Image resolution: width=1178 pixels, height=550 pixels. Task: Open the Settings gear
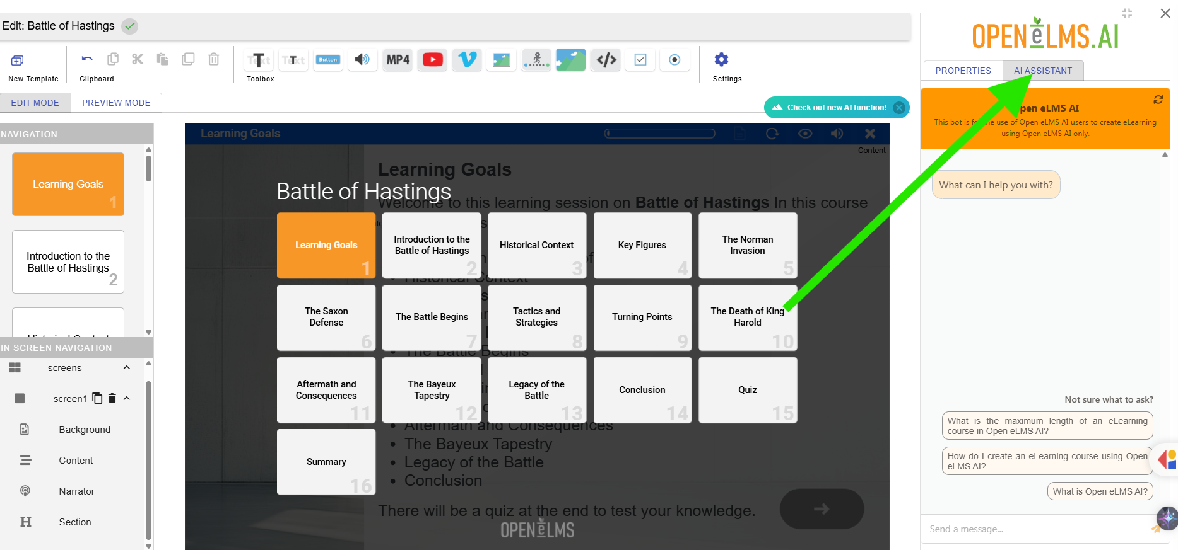click(721, 60)
